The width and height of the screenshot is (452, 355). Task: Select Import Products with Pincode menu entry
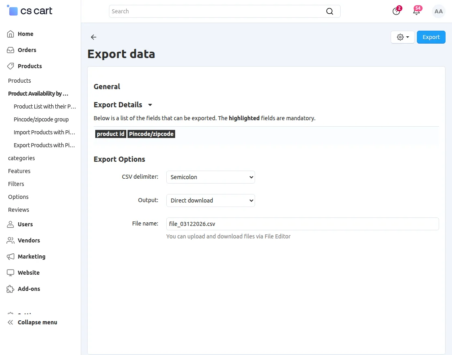[44, 132]
